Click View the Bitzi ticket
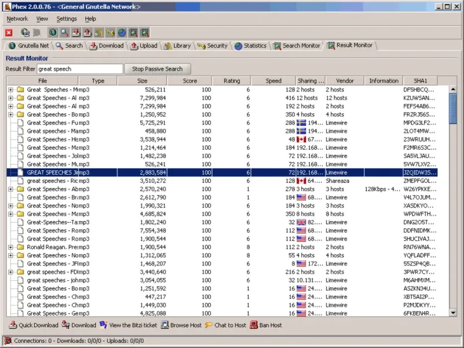The width and height of the screenshot is (464, 348). (x=128, y=325)
